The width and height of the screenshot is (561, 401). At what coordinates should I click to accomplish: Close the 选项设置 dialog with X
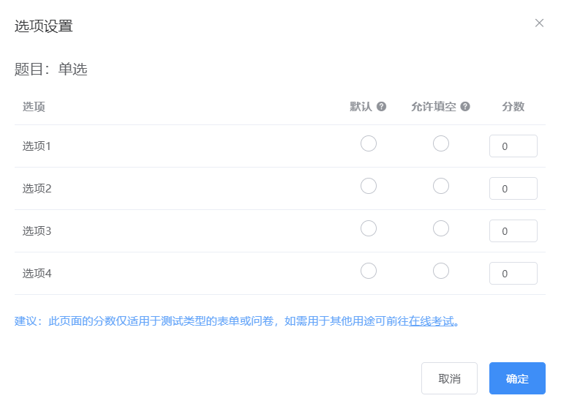539,23
